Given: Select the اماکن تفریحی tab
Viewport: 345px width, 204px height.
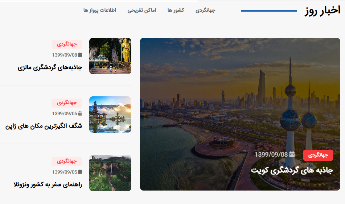Looking at the screenshot, I should click(142, 11).
